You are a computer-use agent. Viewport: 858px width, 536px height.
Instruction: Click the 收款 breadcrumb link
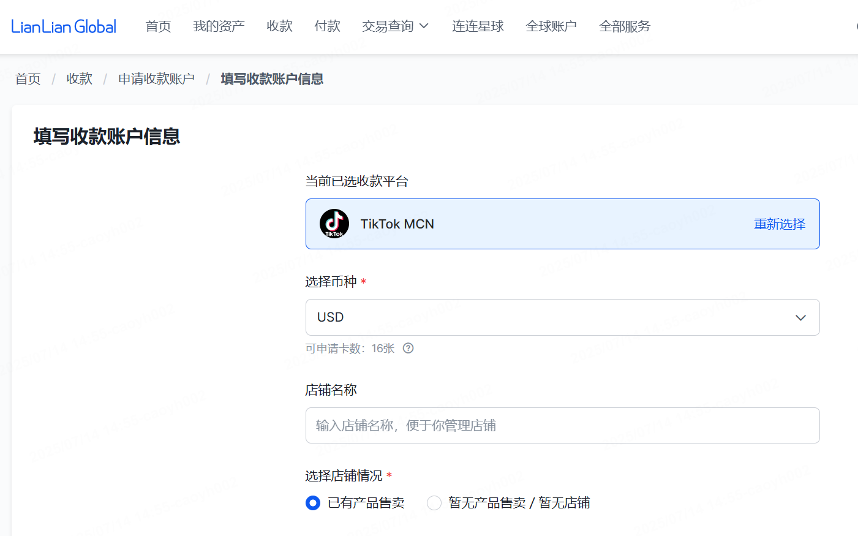pyautogui.click(x=80, y=79)
